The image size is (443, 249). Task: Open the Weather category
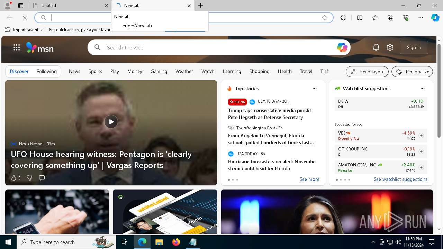click(x=184, y=71)
